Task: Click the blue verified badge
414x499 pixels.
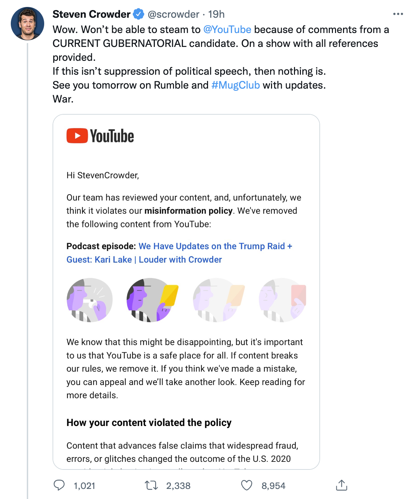Action: point(139,14)
